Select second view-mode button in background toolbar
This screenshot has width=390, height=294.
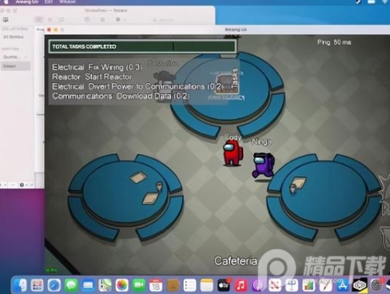tap(50, 19)
